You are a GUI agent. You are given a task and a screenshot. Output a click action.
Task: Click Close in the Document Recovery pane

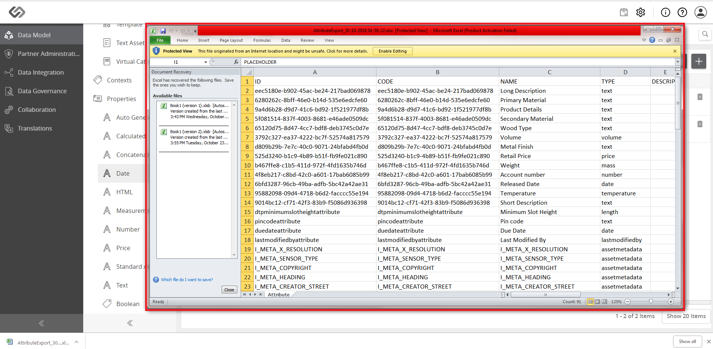click(229, 290)
